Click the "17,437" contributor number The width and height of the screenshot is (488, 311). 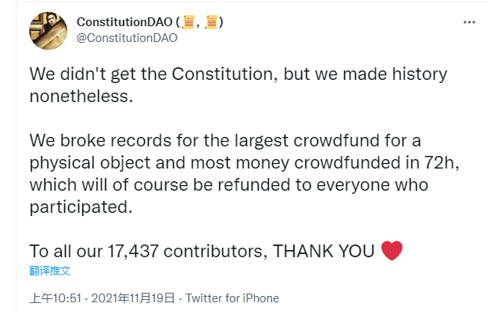point(133,251)
